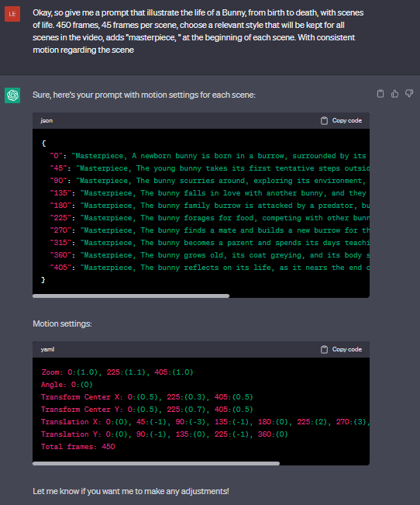This screenshot has width=420, height=505.
Task: Click horizontal scrollbar under json code block
Action: 131,296
